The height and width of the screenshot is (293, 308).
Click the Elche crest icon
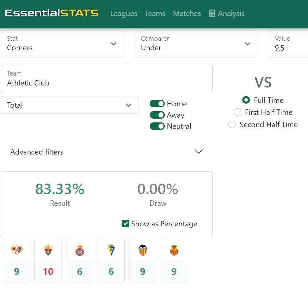pos(48,250)
